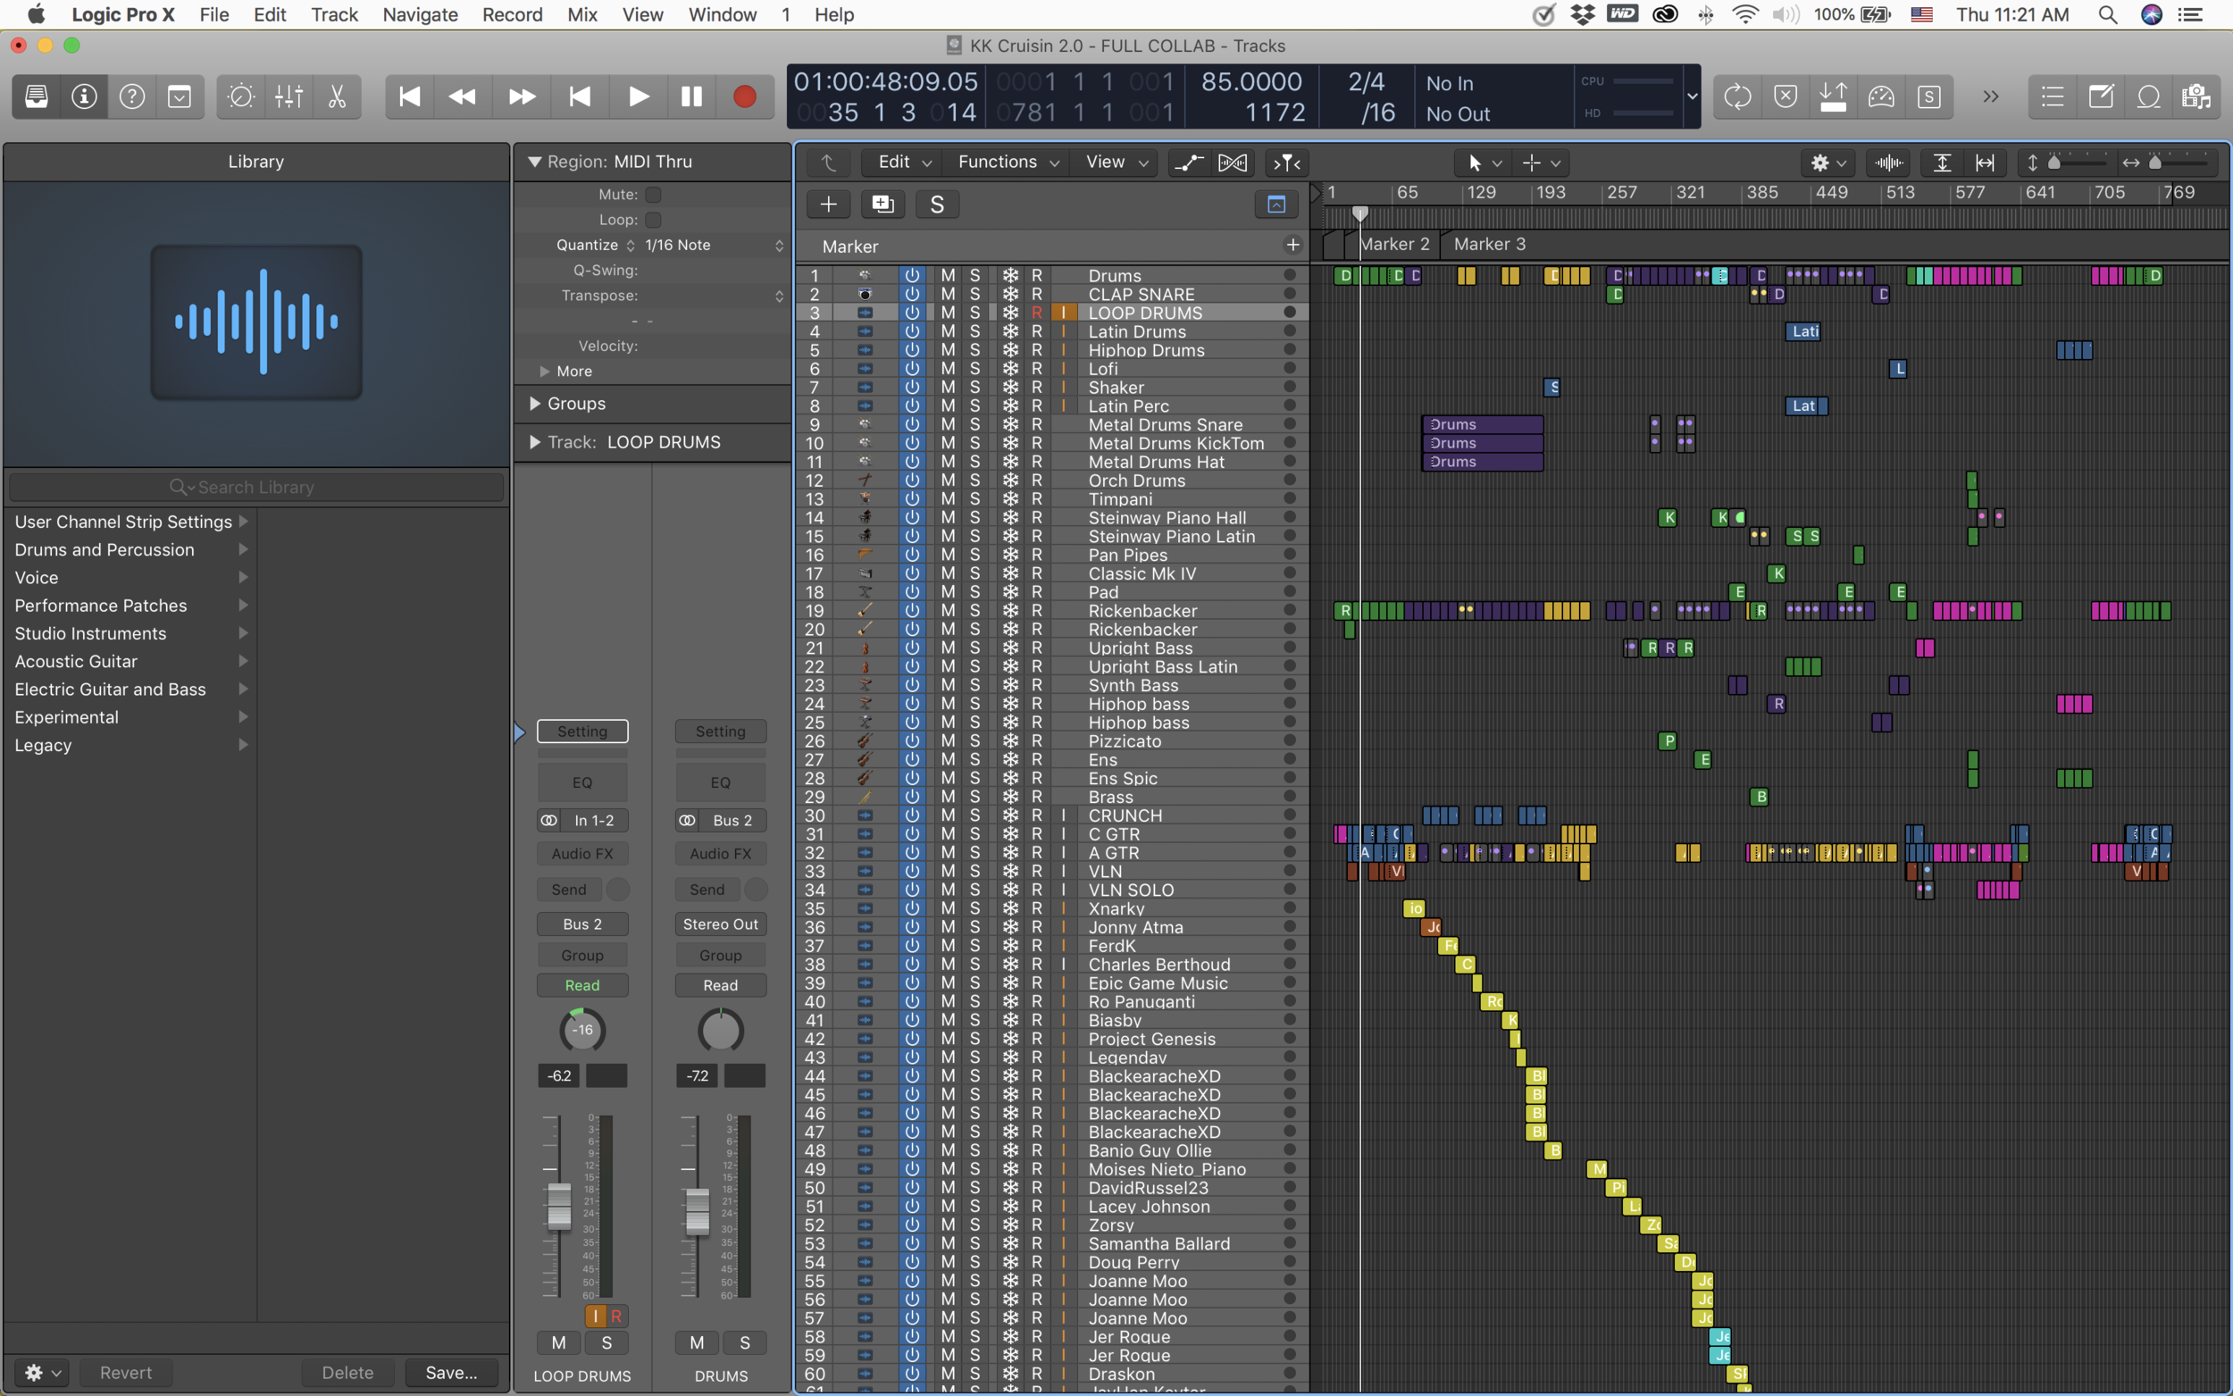The image size is (2233, 1396).
Task: Enable the region Loop checkbox
Action: (654, 220)
